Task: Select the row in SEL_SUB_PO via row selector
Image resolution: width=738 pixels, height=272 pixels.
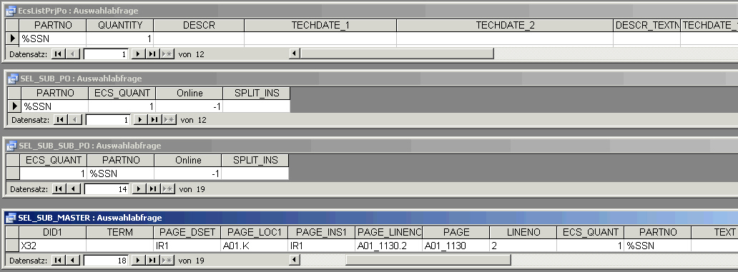Action: 14,106
